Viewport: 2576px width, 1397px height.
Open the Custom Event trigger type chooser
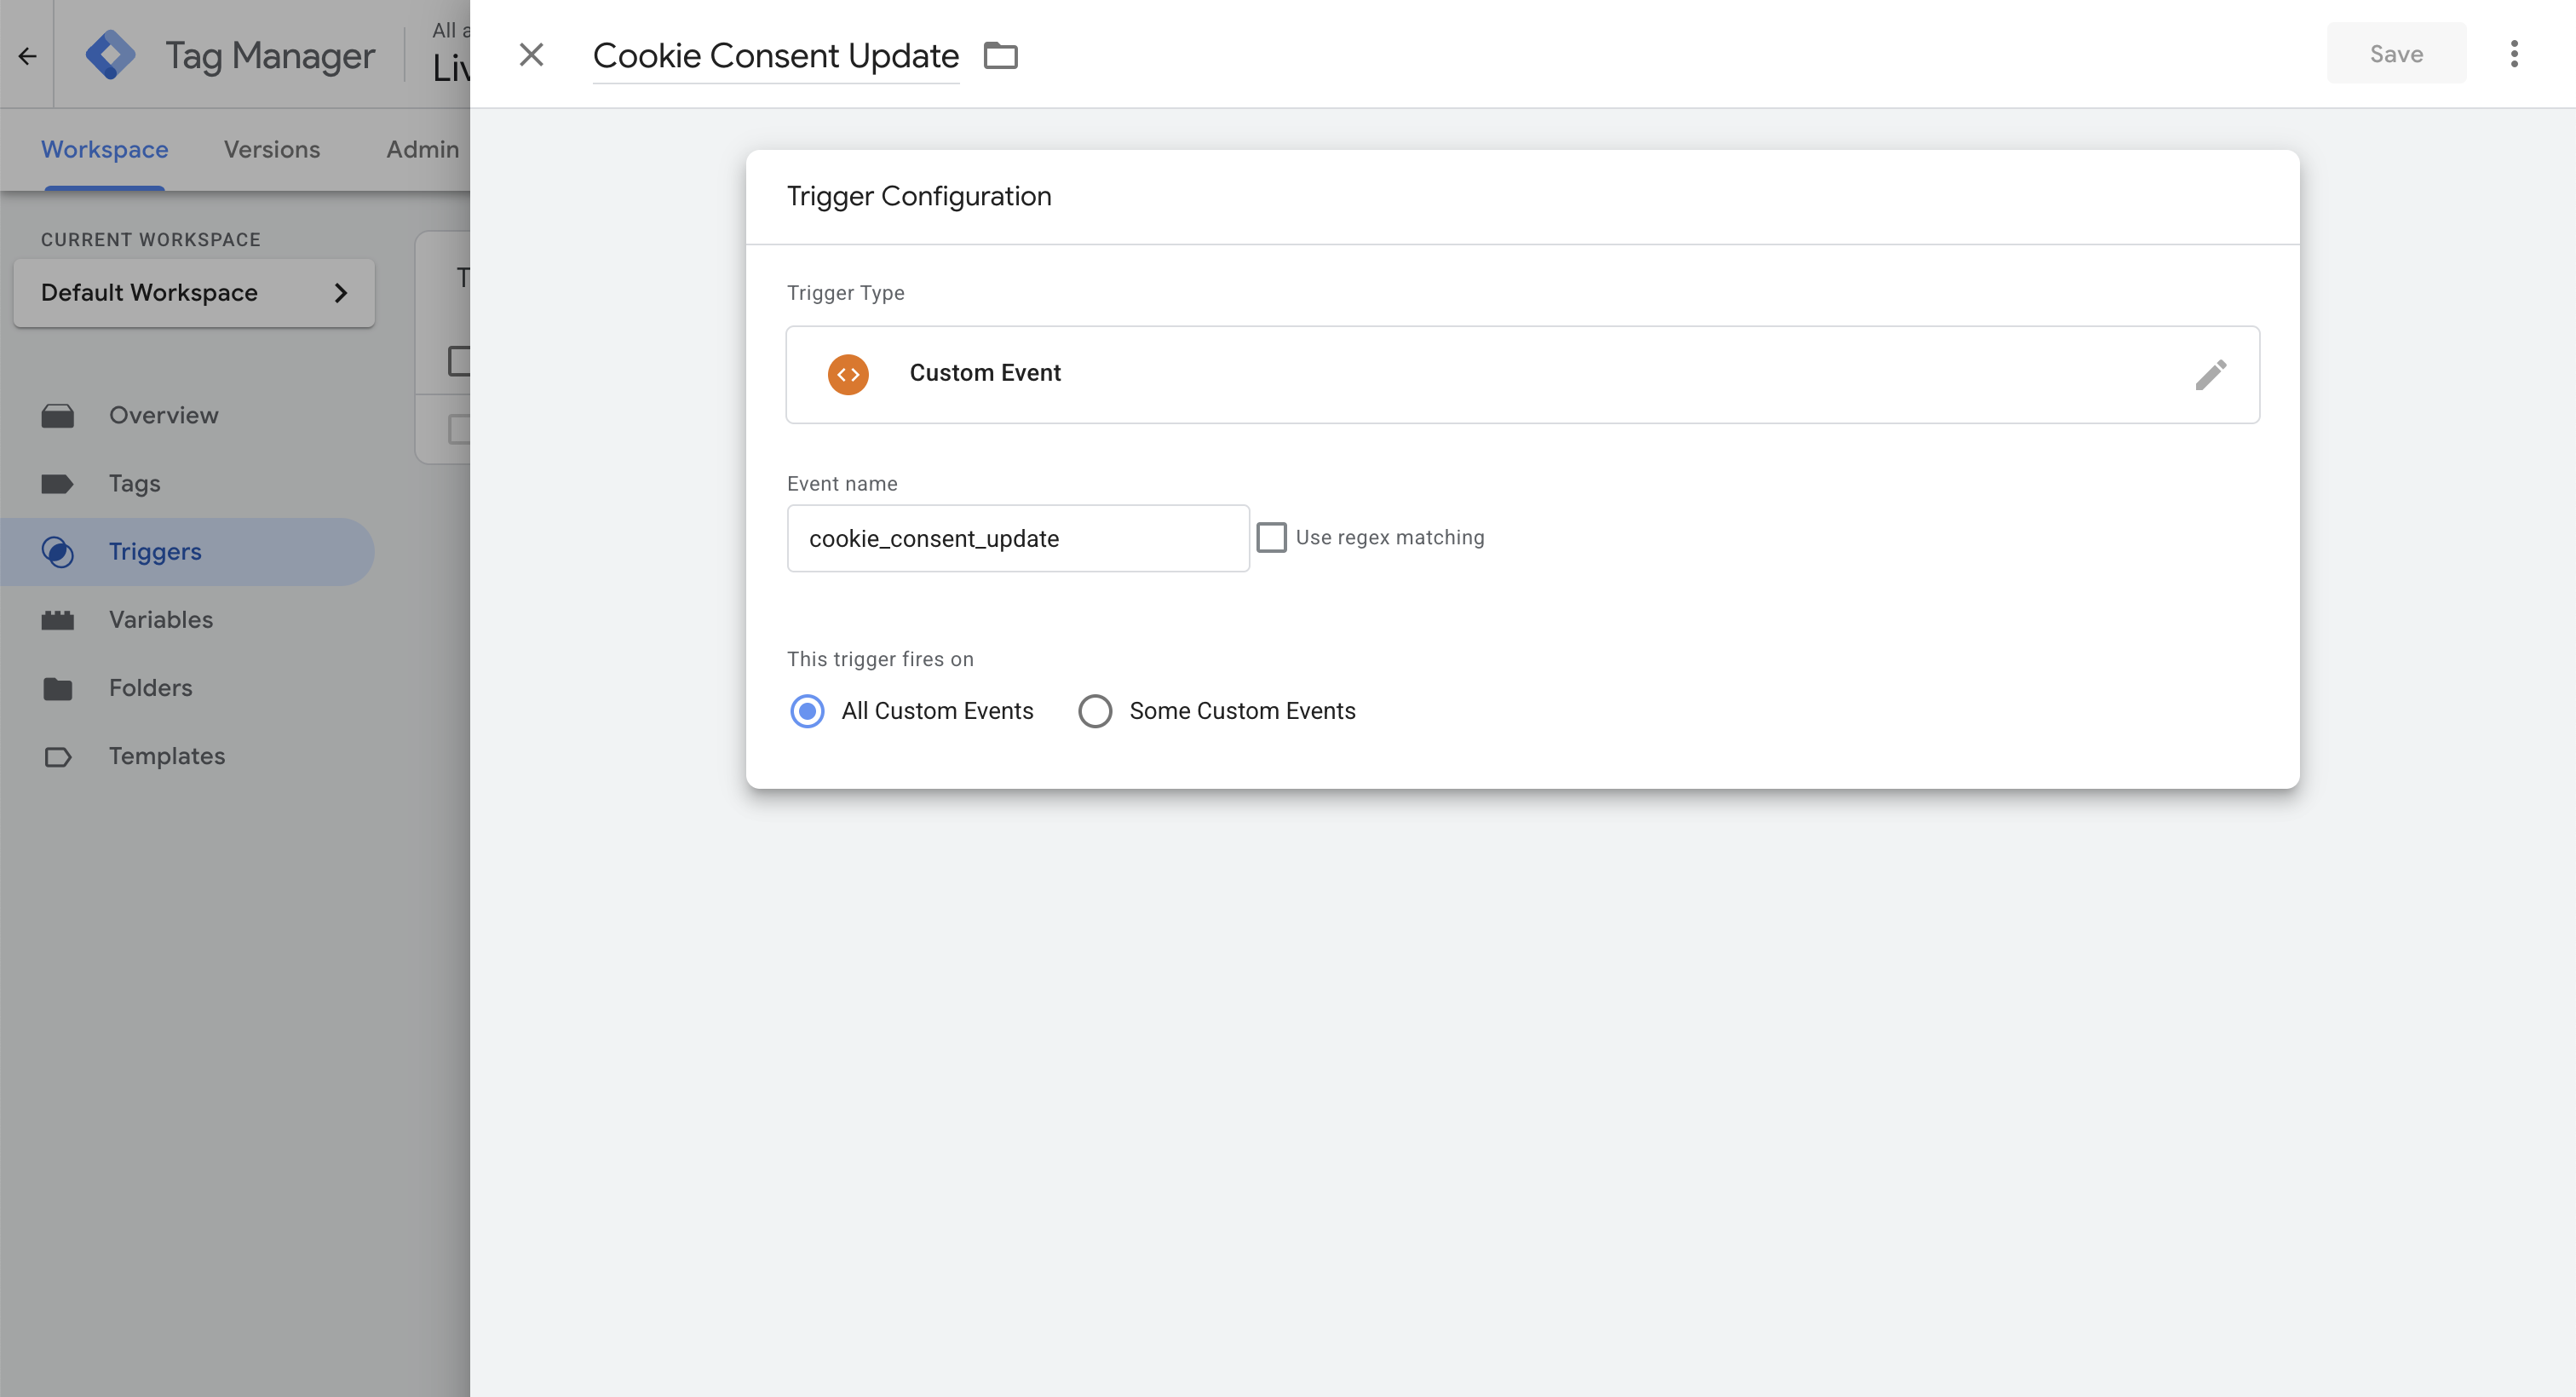coord(1522,374)
